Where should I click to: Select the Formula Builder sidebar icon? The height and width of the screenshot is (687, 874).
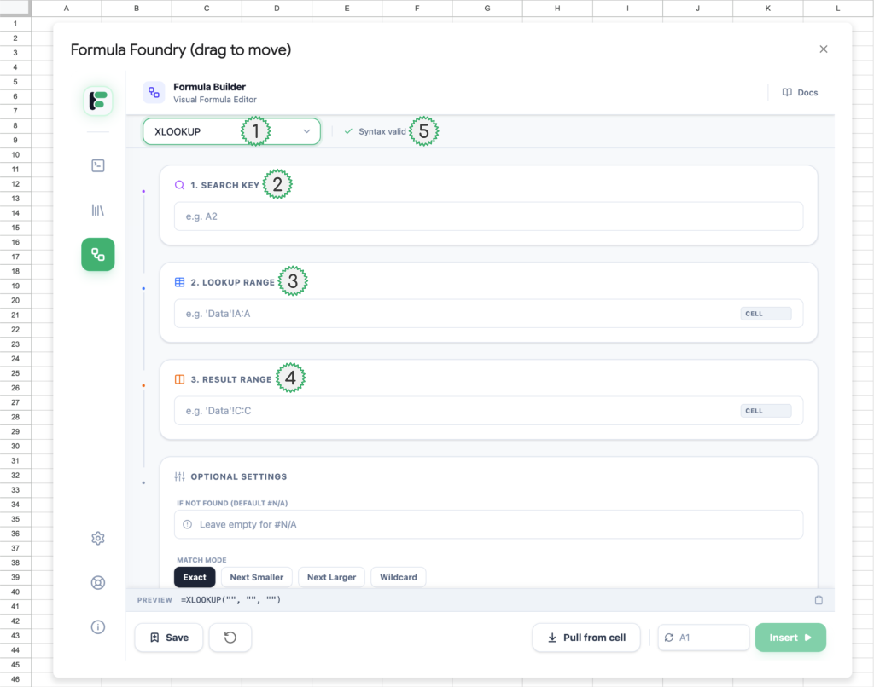(98, 254)
